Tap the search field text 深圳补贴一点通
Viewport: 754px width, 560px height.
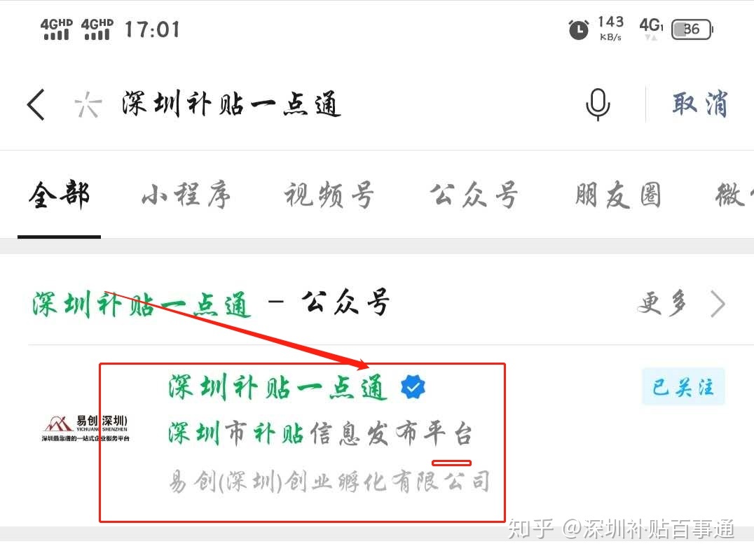coord(232,104)
